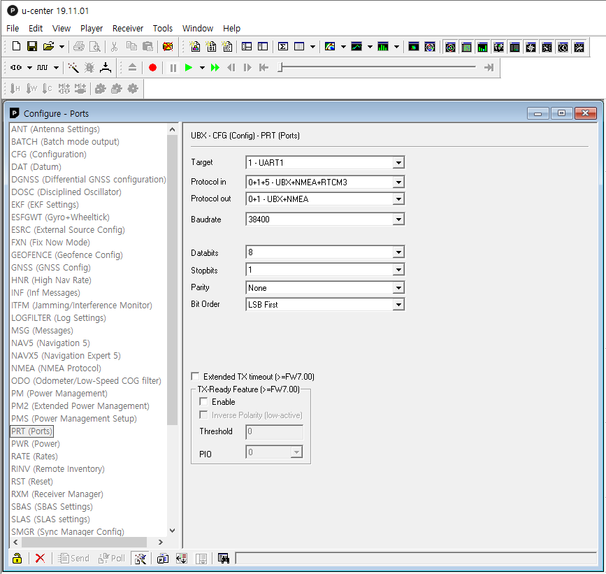Open the Protocol in dropdown
606x574 pixels.
click(398, 182)
